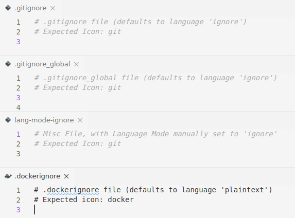Close the .dockerignore tab

click(66, 176)
